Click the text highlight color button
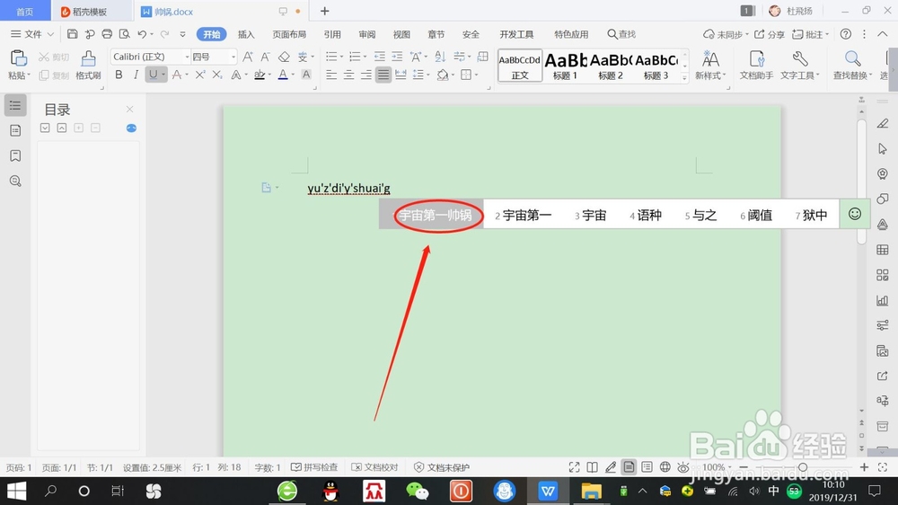 [260, 75]
